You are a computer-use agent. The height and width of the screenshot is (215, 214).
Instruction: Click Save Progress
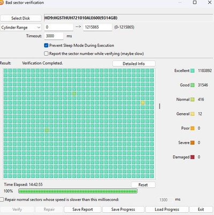(123, 210)
